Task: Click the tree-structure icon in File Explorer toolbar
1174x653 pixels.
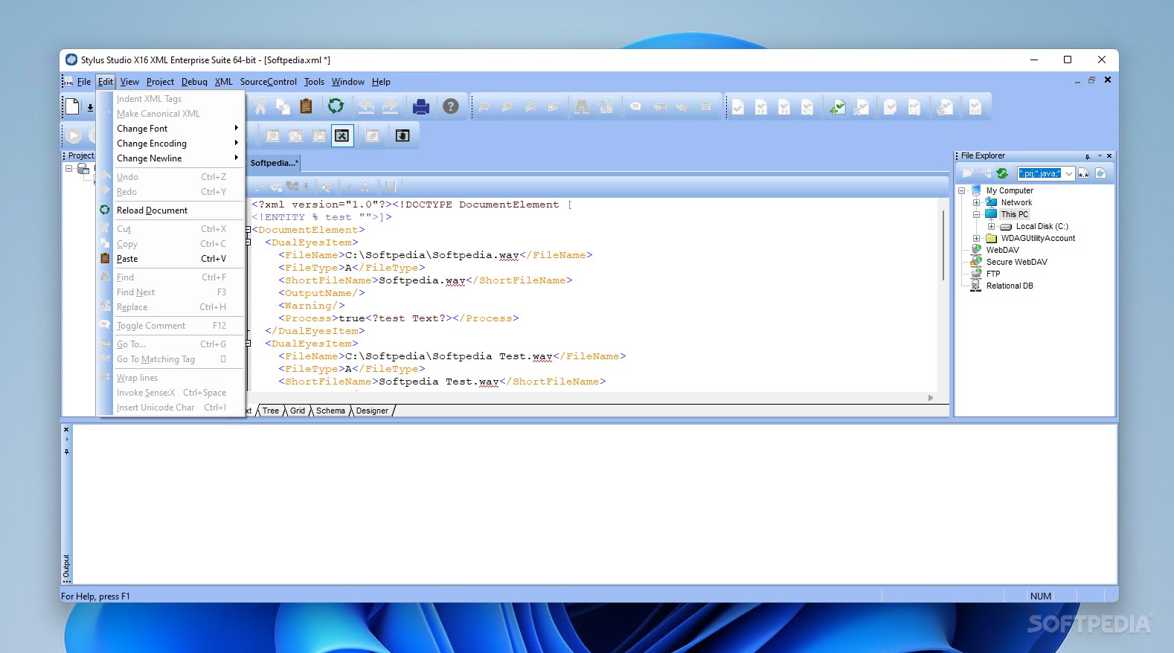Action: coord(984,173)
